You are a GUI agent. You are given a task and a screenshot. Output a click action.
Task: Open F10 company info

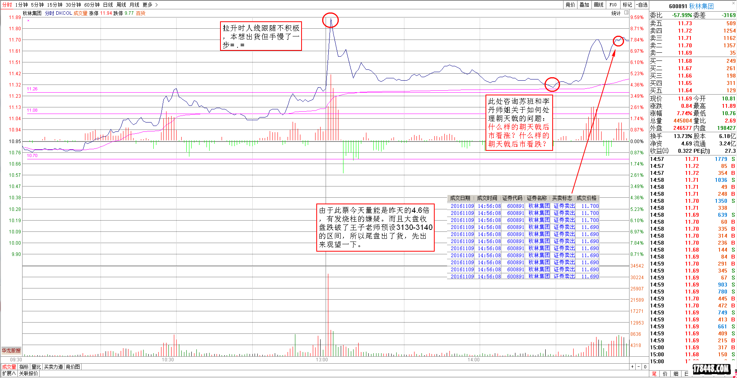613,5
